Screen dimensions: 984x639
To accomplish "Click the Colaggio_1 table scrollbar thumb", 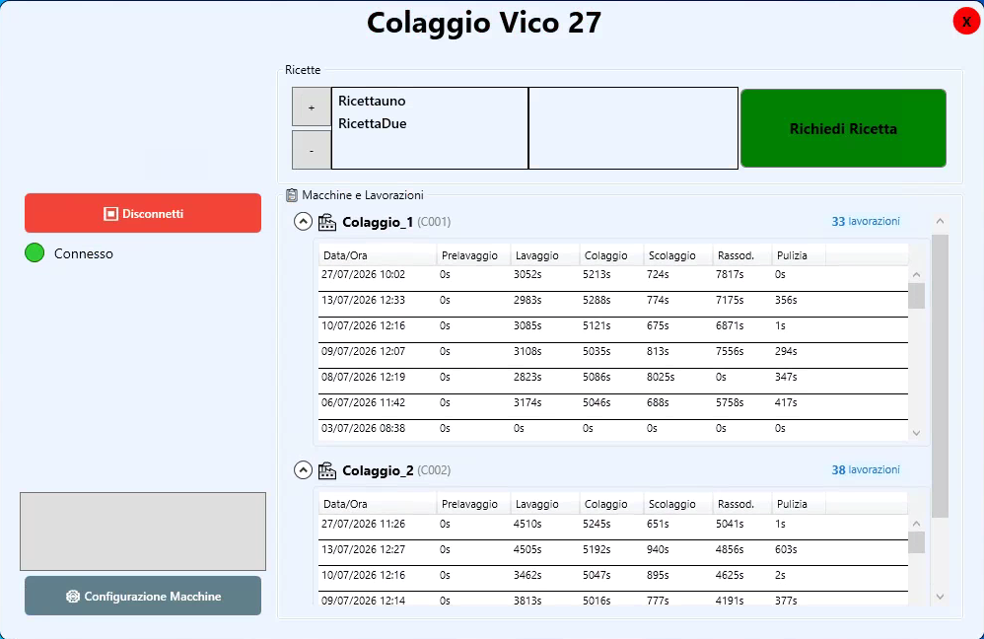I will click(916, 296).
